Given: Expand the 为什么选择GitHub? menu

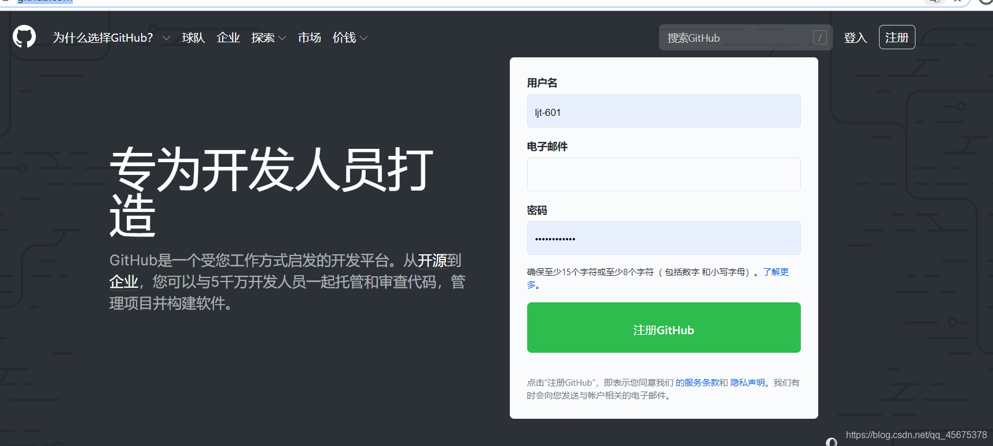Looking at the screenshot, I should [111, 38].
